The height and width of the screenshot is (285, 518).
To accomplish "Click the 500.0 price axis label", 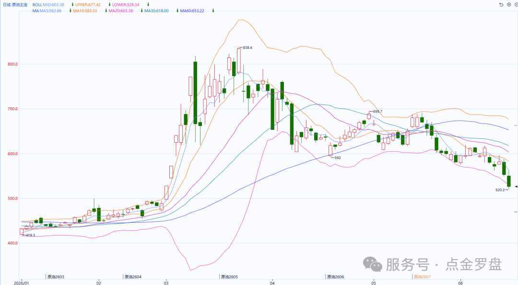I will pyautogui.click(x=12, y=199).
